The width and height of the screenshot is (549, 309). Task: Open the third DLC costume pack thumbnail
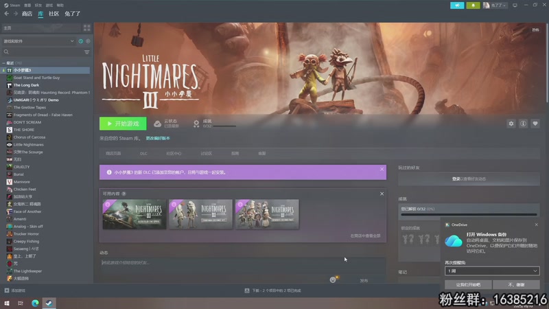(267, 214)
